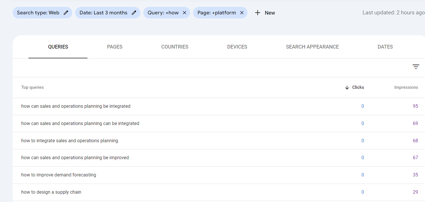This screenshot has height=202, width=425.
Task: Edit the Date: Last 3 months pencil
Action: [134, 13]
